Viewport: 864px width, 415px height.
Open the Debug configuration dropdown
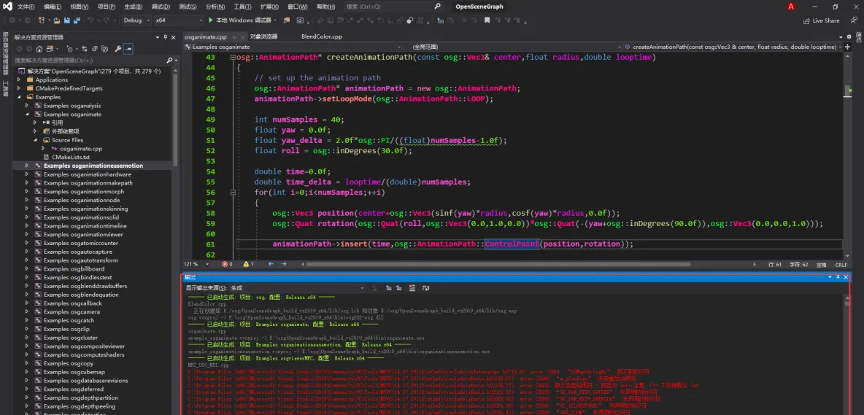pyautogui.click(x=136, y=20)
